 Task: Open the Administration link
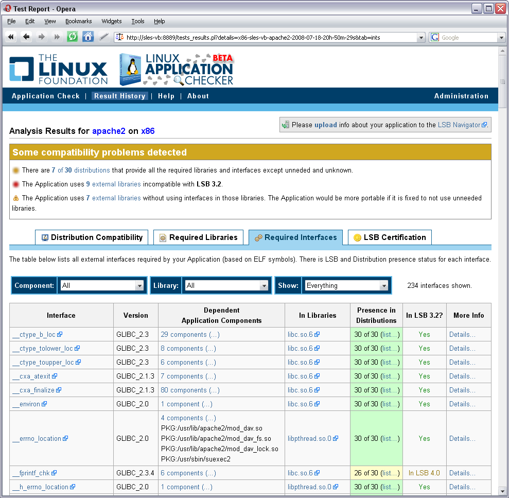(461, 96)
